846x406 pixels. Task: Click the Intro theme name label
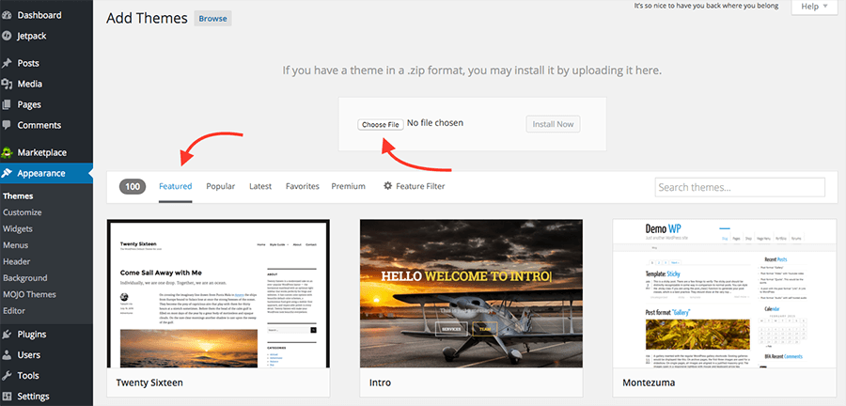click(380, 383)
